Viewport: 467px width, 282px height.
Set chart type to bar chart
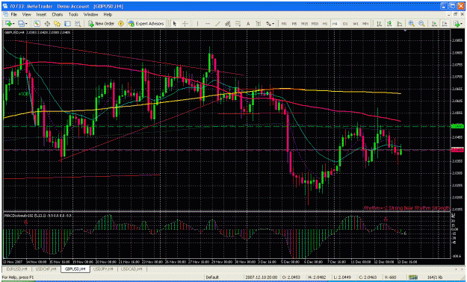(x=379, y=24)
